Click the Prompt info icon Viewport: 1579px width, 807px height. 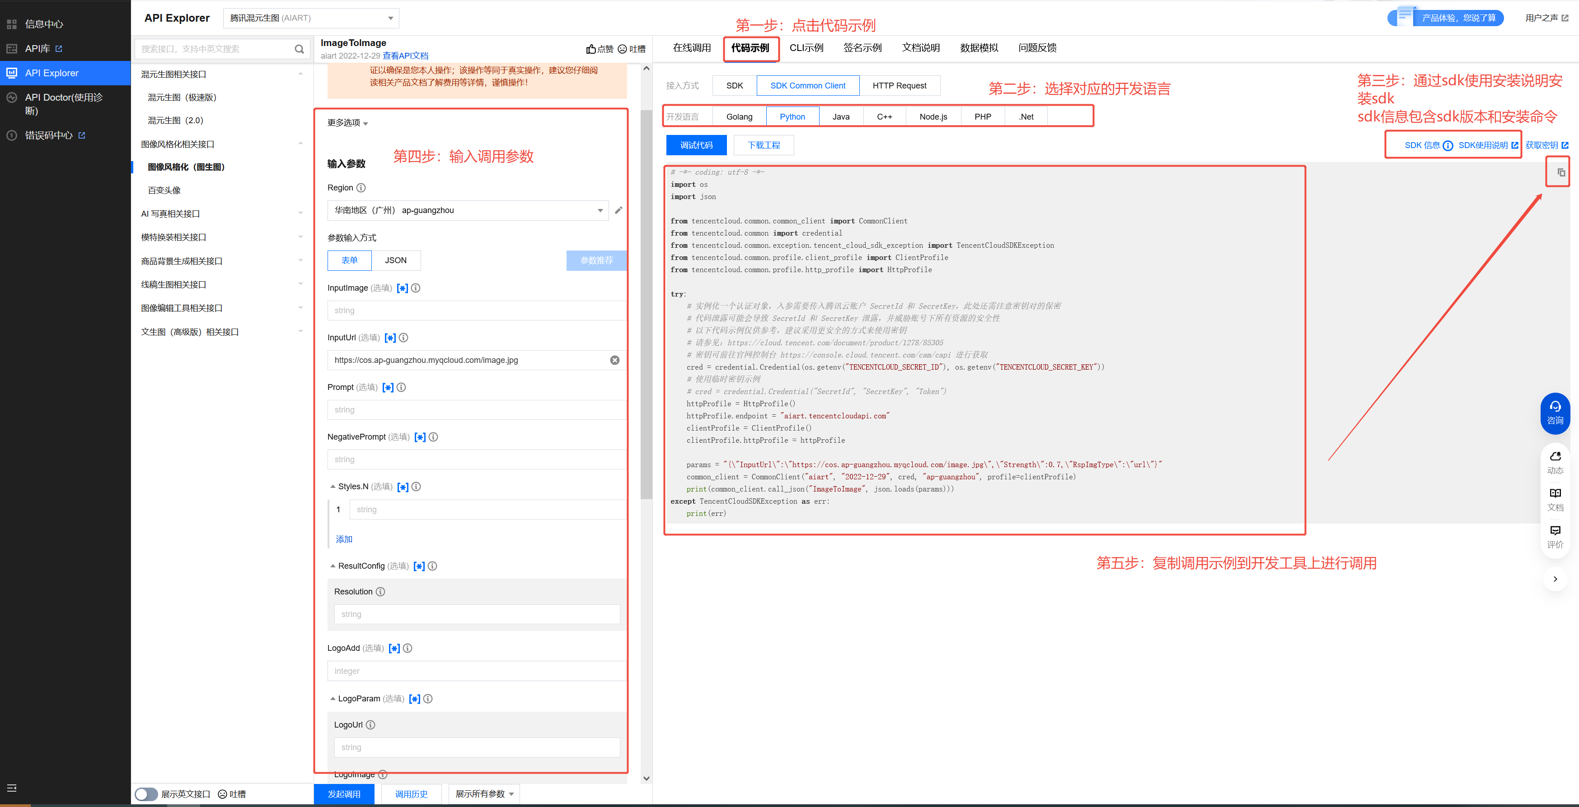[x=402, y=387]
